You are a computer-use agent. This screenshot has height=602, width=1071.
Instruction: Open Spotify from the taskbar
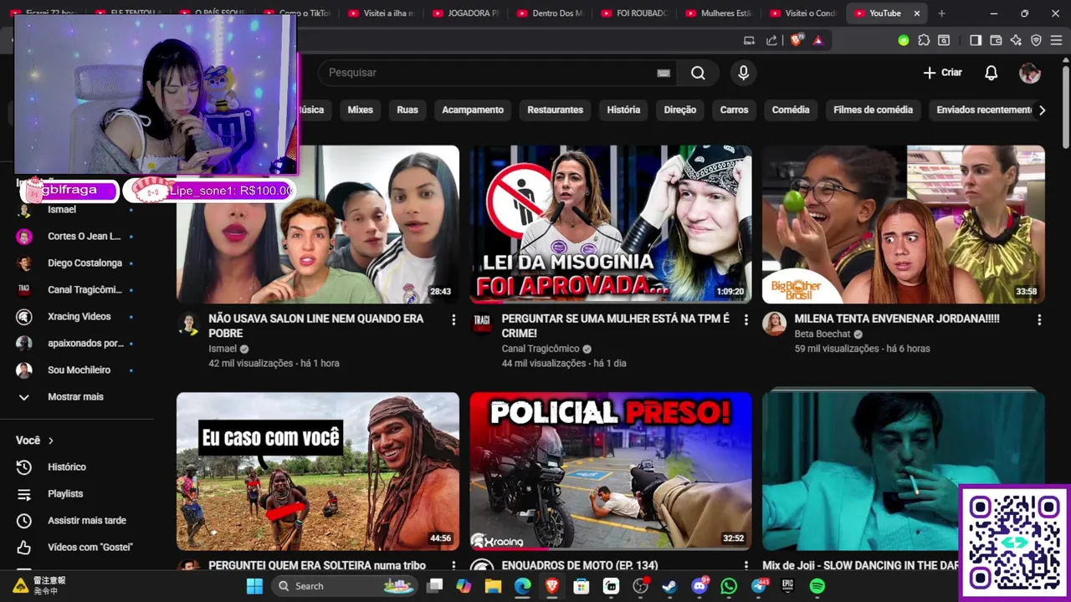817,586
